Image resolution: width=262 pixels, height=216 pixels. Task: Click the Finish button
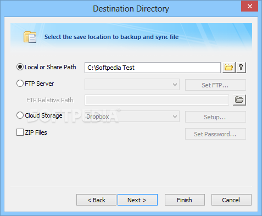coord(185,200)
